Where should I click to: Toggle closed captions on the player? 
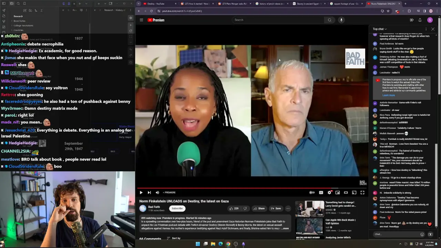321,193
